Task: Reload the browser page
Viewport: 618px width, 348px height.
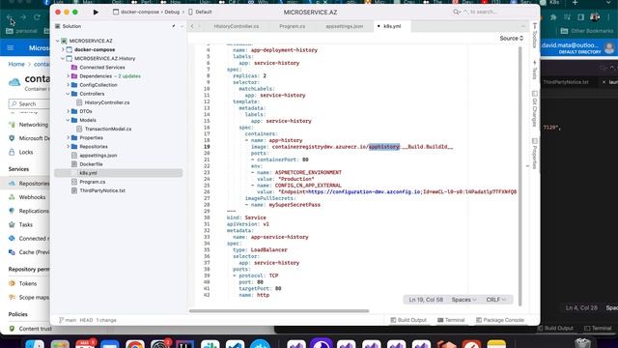Action: (x=37, y=17)
